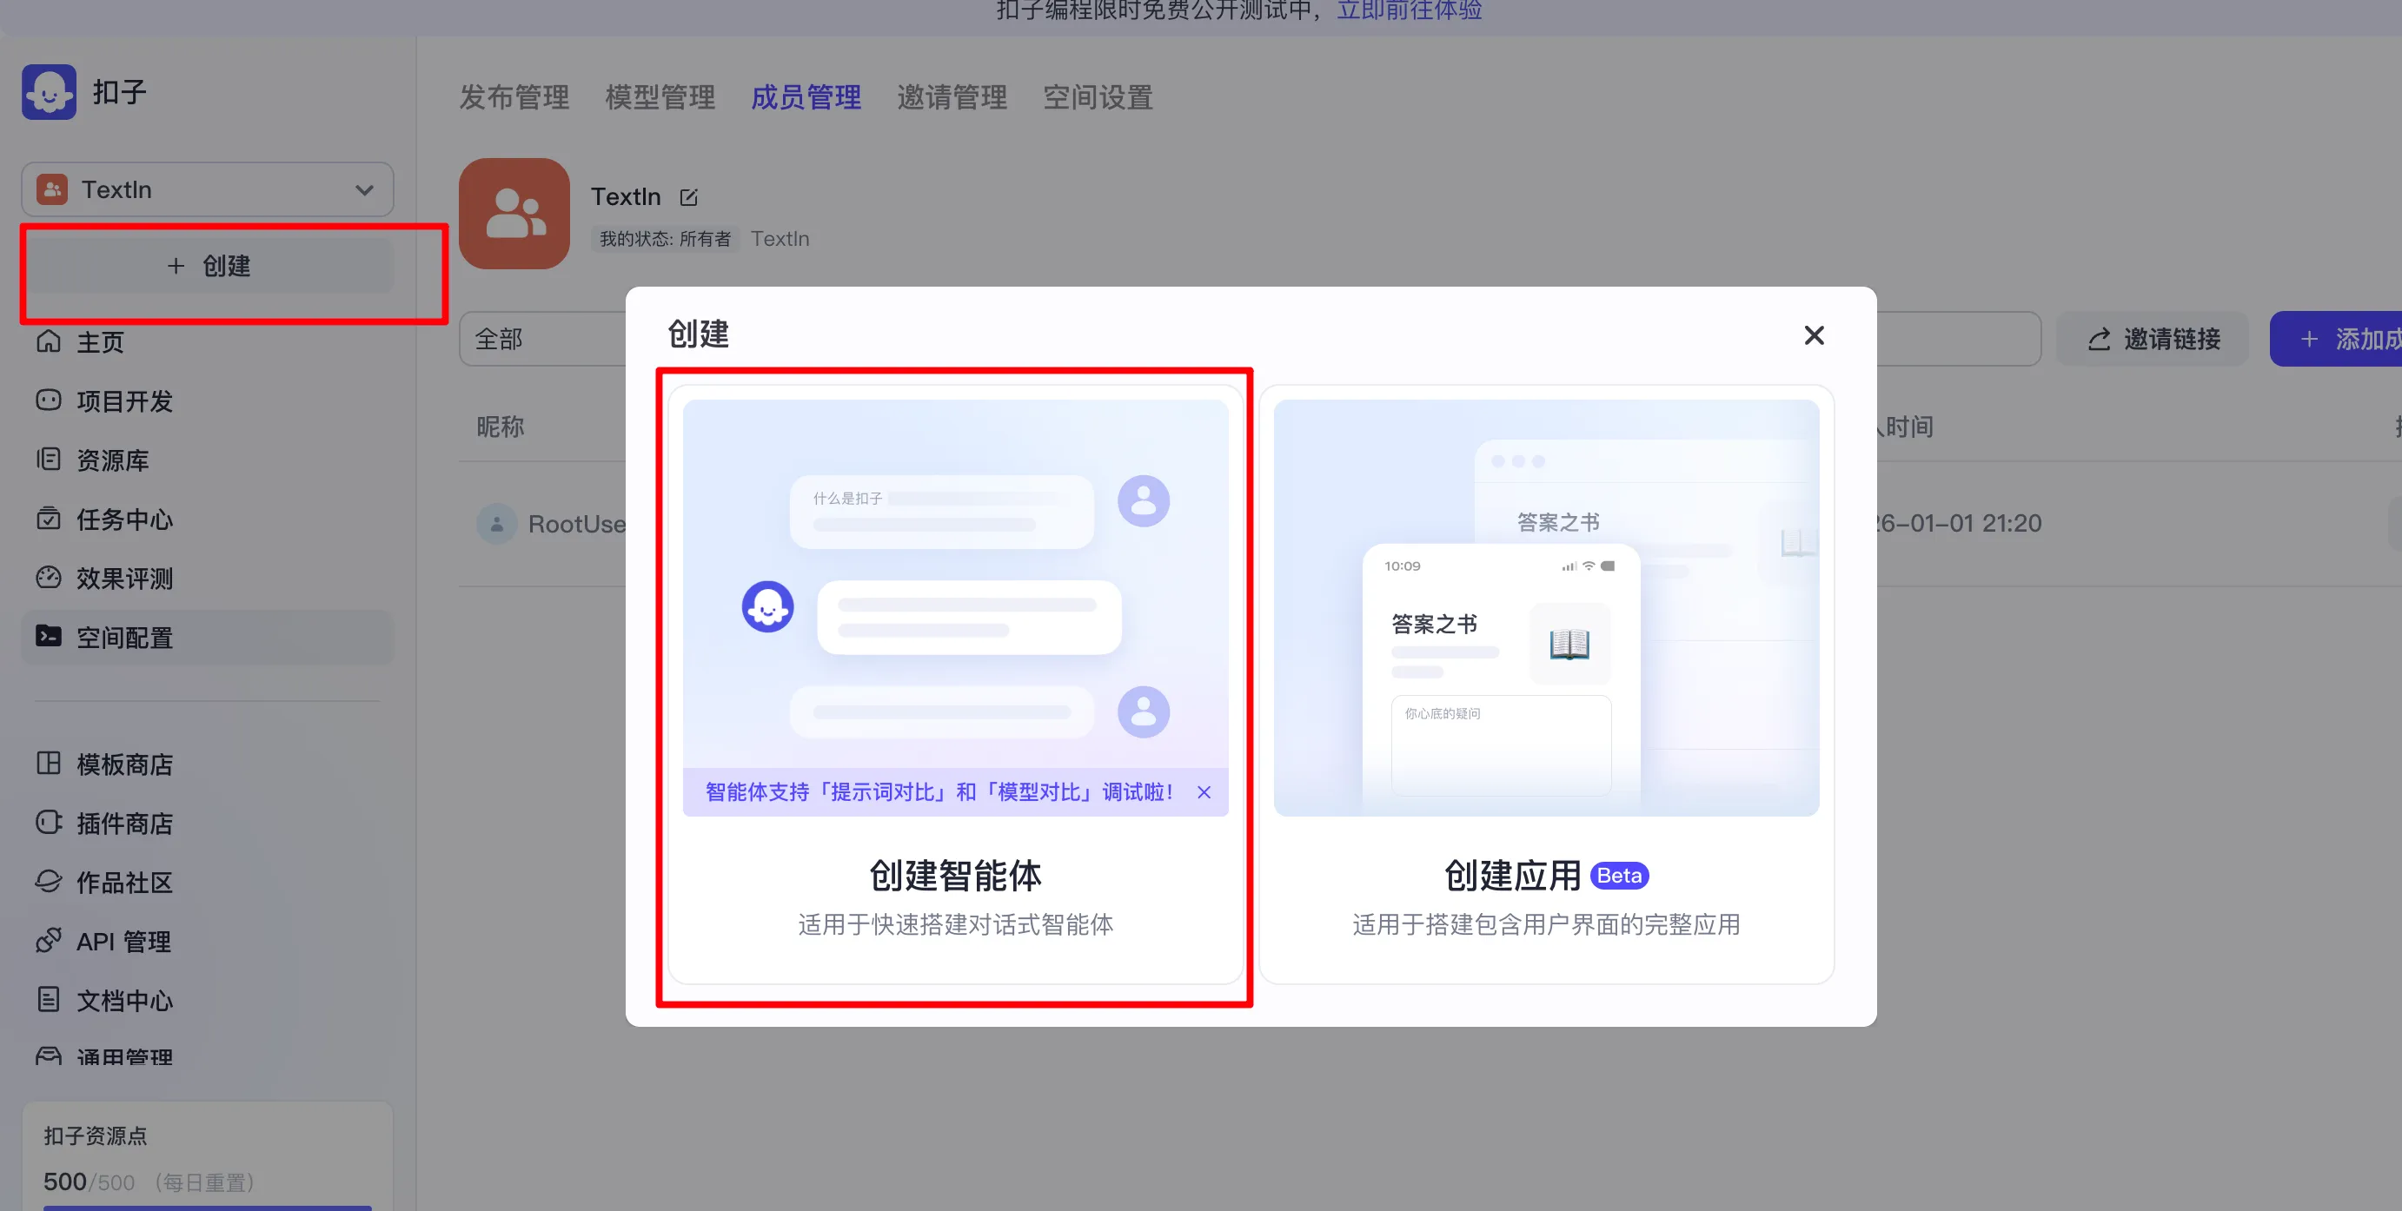Image resolution: width=2402 pixels, height=1211 pixels.
Task: Choose the 创建智能体 card
Action: 956,685
